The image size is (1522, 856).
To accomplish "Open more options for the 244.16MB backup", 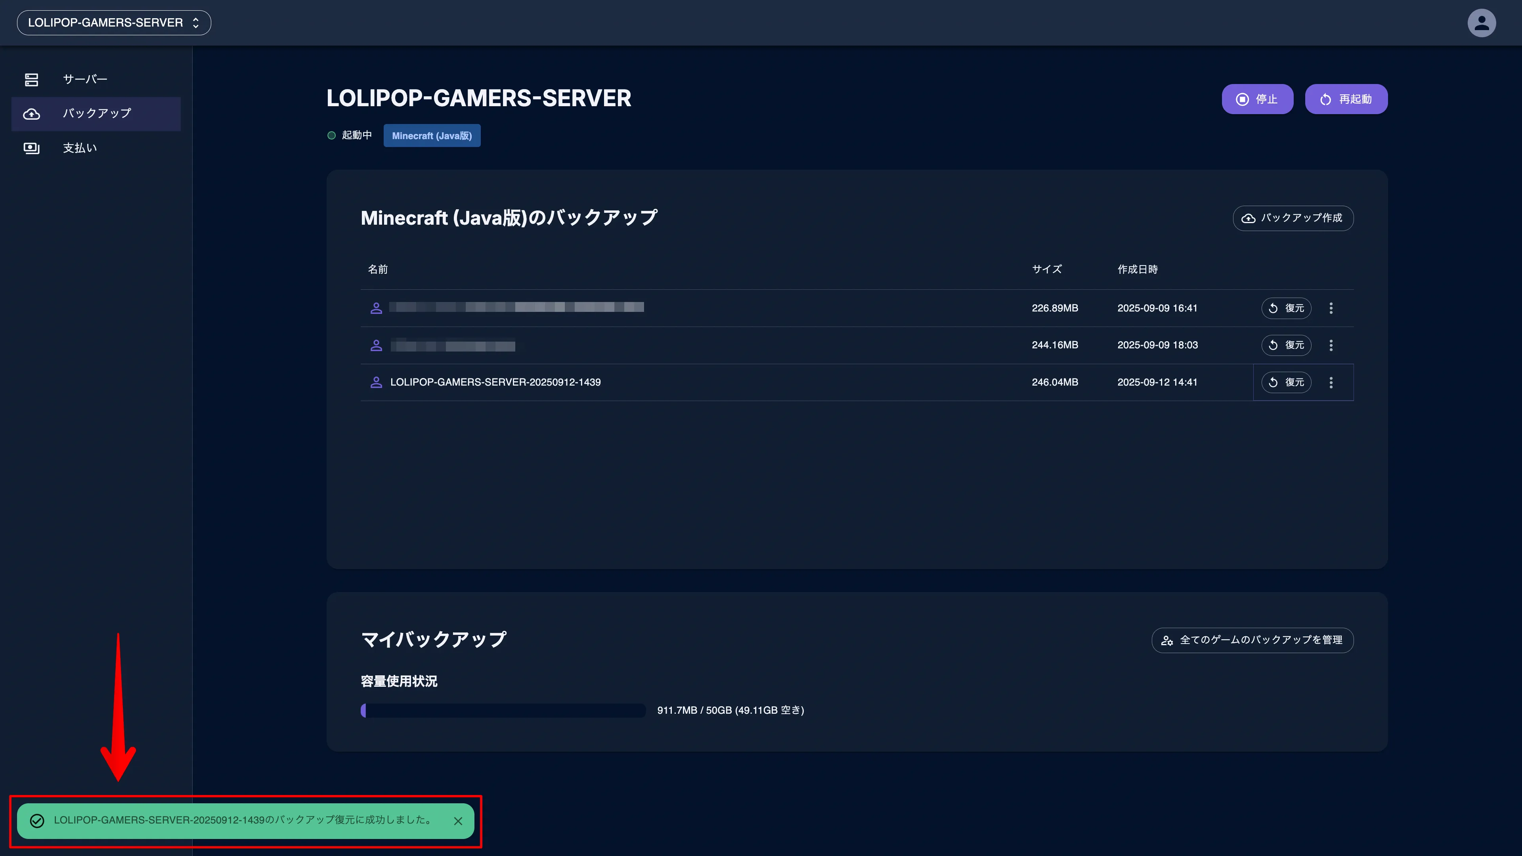I will 1331,345.
